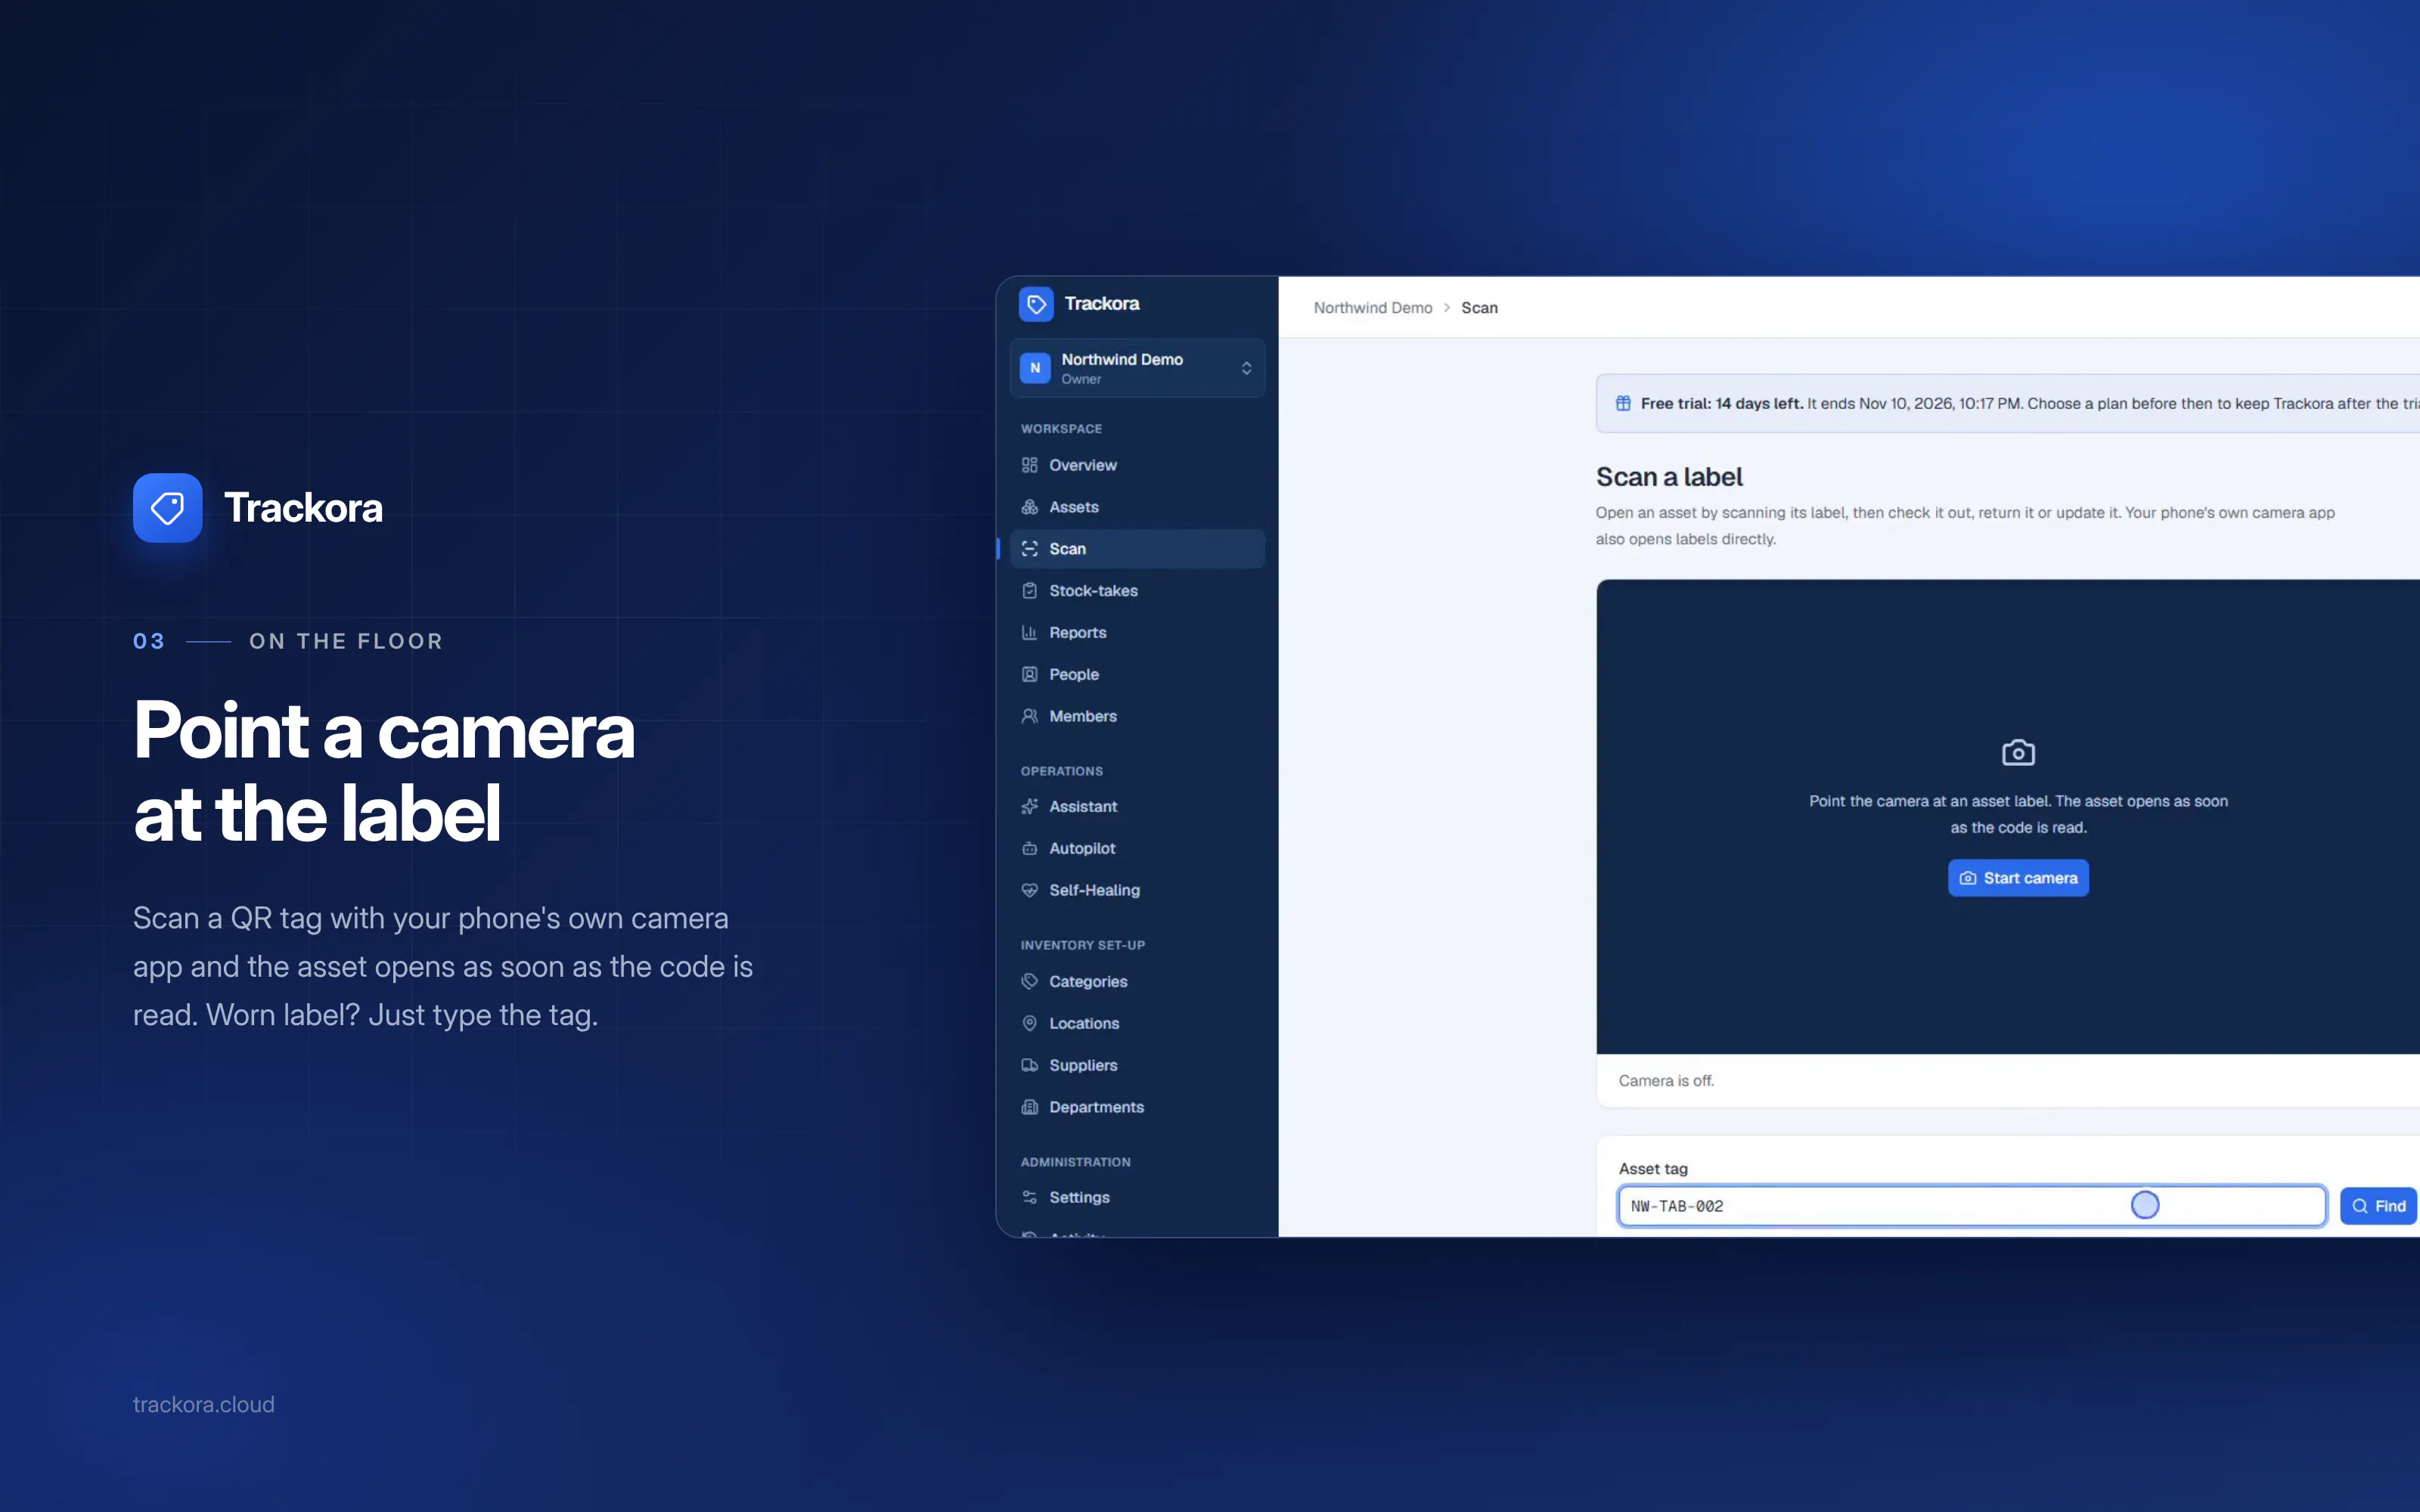Click the 'Camera is off.' status text

[1666, 1081]
